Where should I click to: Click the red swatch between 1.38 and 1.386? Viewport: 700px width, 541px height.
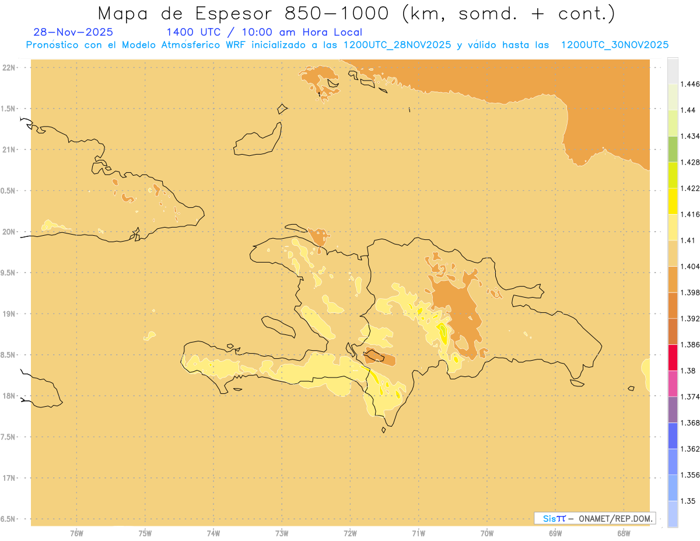pos(673,358)
